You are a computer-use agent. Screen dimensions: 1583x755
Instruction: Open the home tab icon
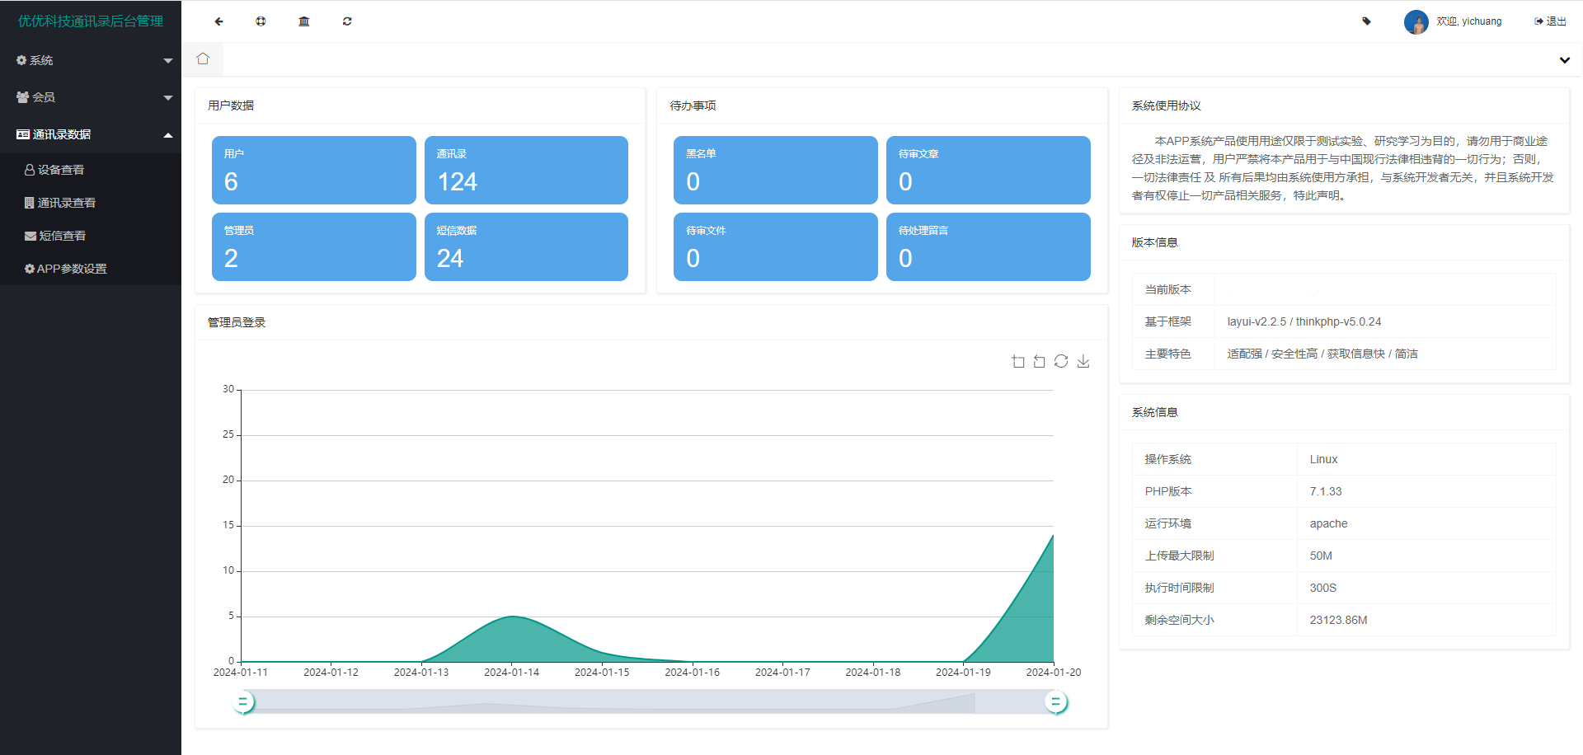(x=203, y=59)
